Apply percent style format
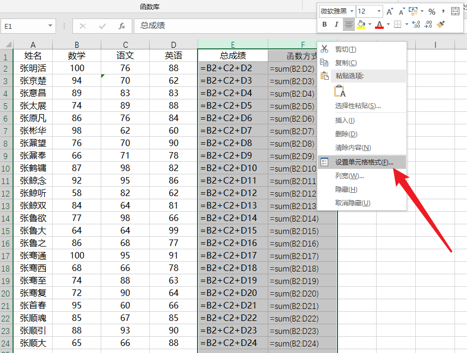This screenshot has width=467, height=353. (432, 11)
